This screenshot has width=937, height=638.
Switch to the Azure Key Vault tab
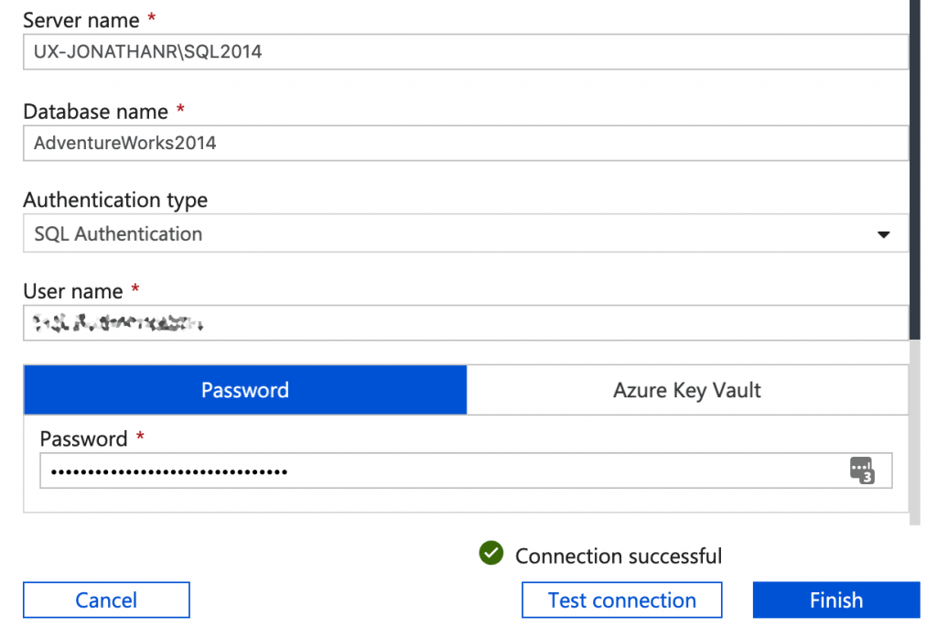tap(687, 389)
